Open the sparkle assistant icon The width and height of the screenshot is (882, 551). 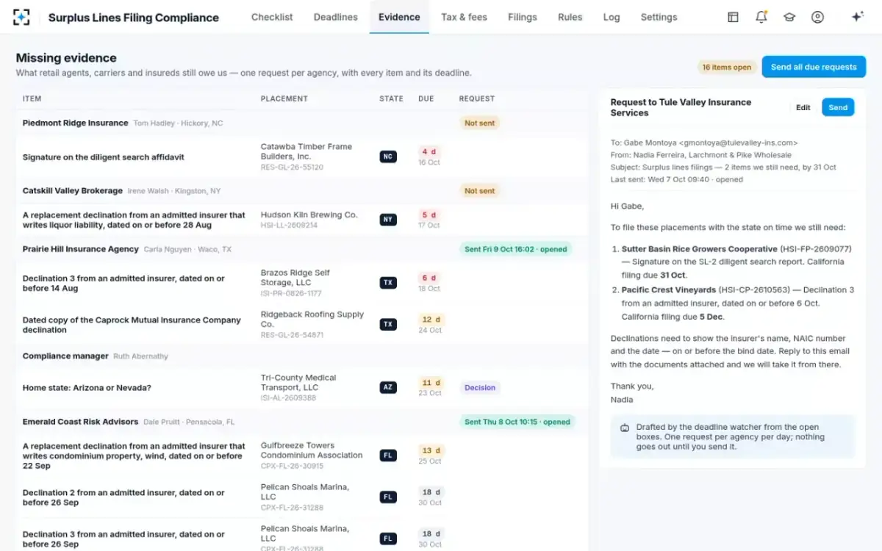(x=857, y=17)
